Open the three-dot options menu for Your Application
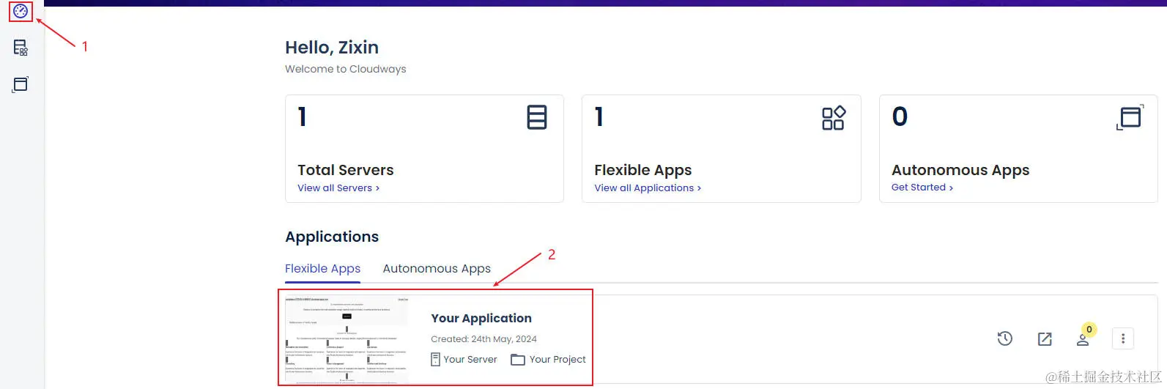 click(x=1123, y=338)
